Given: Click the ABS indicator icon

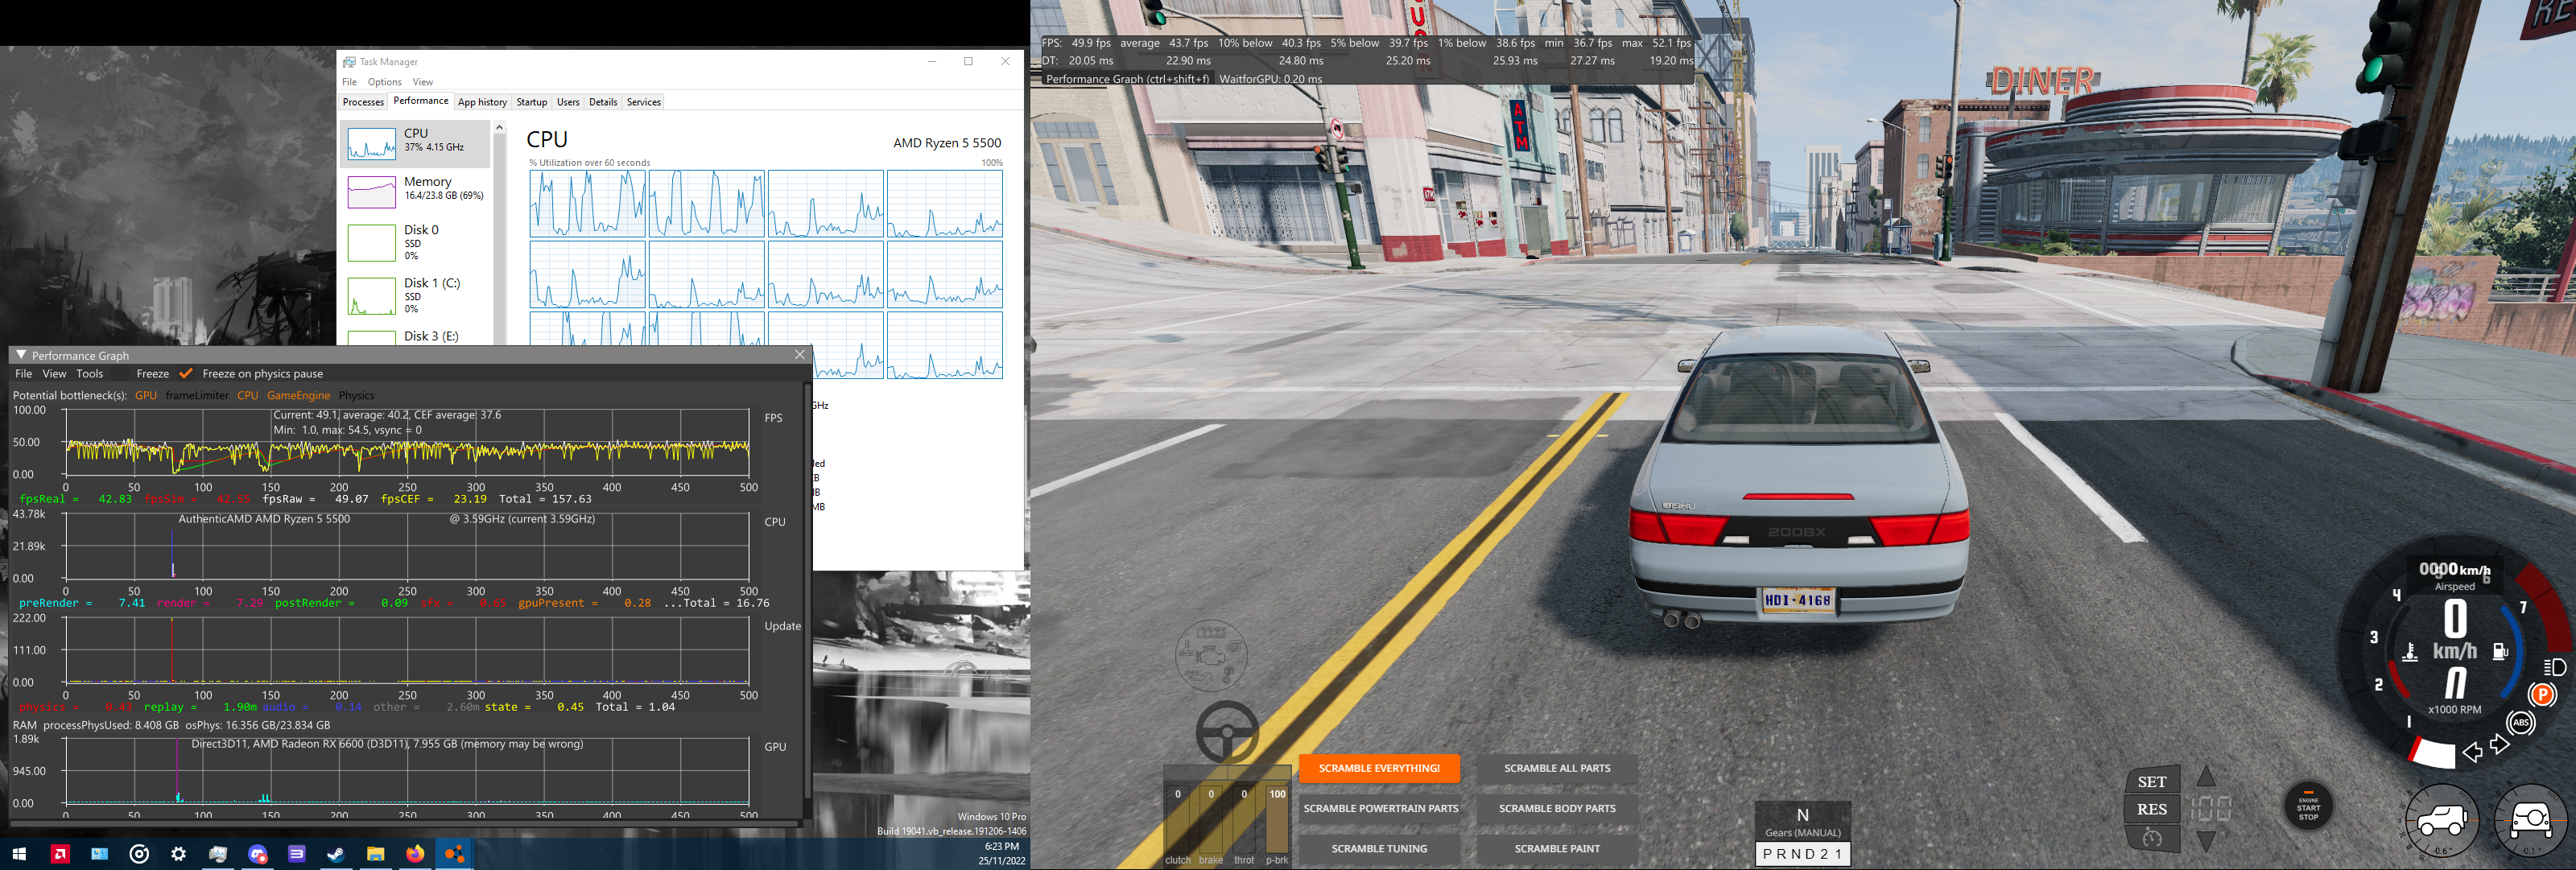Looking at the screenshot, I should (2521, 722).
